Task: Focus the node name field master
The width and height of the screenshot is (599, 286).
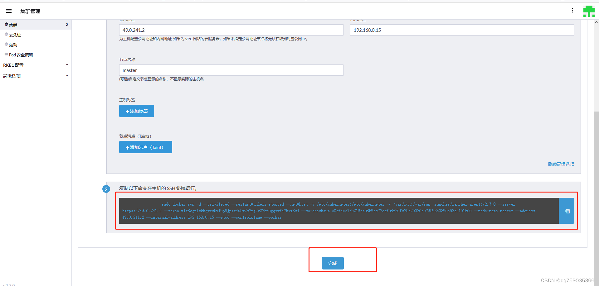Action: [231, 70]
